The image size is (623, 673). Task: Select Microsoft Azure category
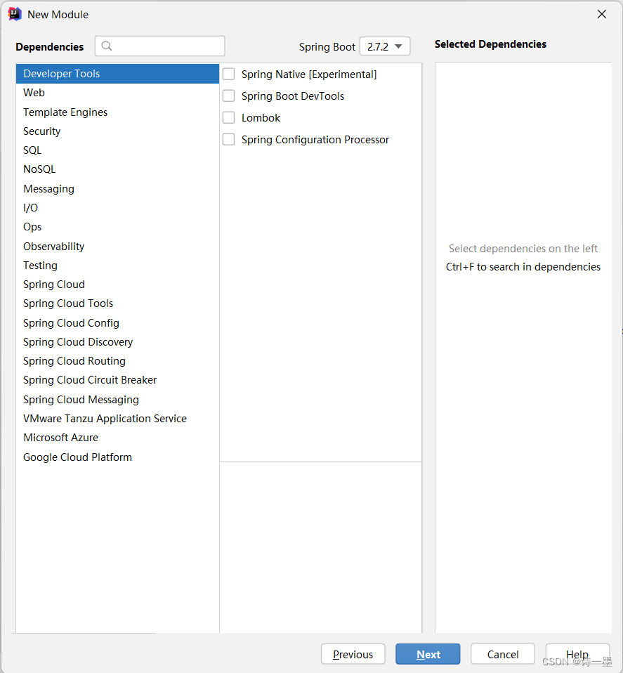click(x=117, y=438)
